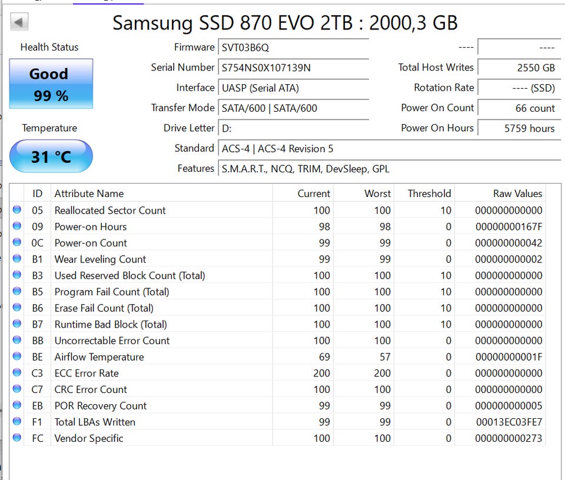Click the status circle for Total LBAs Written

coord(16,421)
